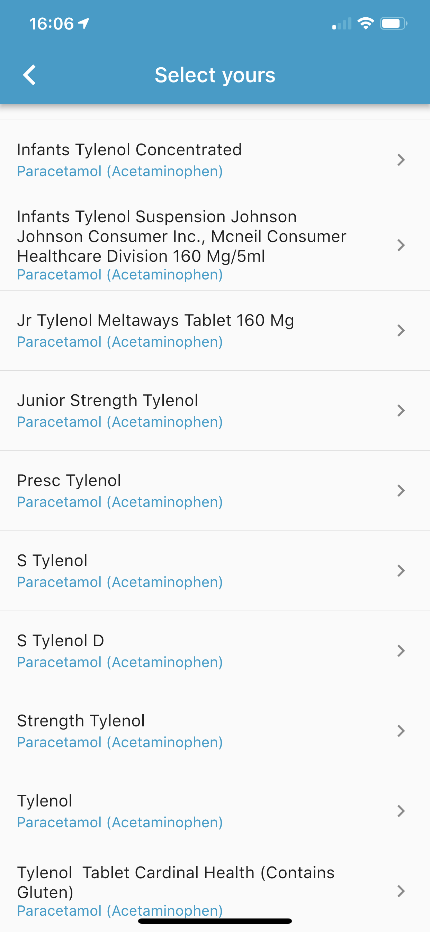This screenshot has width=430, height=932.
Task: Tap the arrow beside Junior Strength Tylenol
Action: click(x=401, y=411)
